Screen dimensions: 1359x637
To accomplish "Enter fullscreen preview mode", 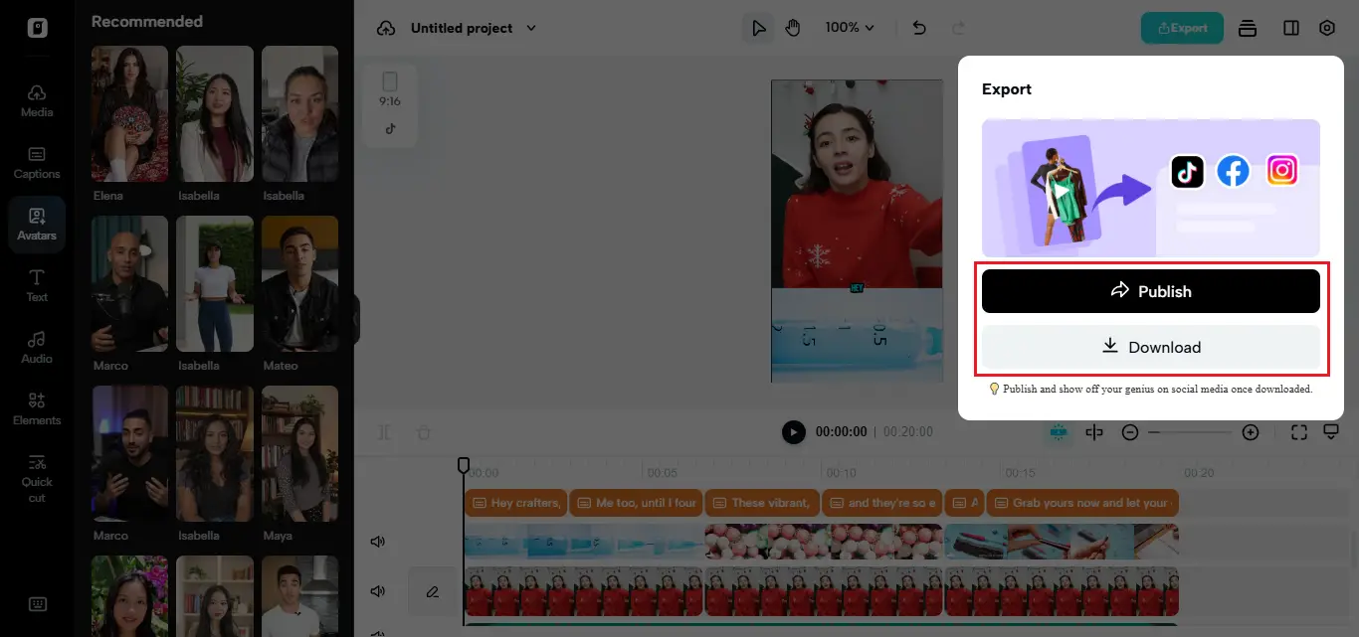I will tap(1298, 432).
